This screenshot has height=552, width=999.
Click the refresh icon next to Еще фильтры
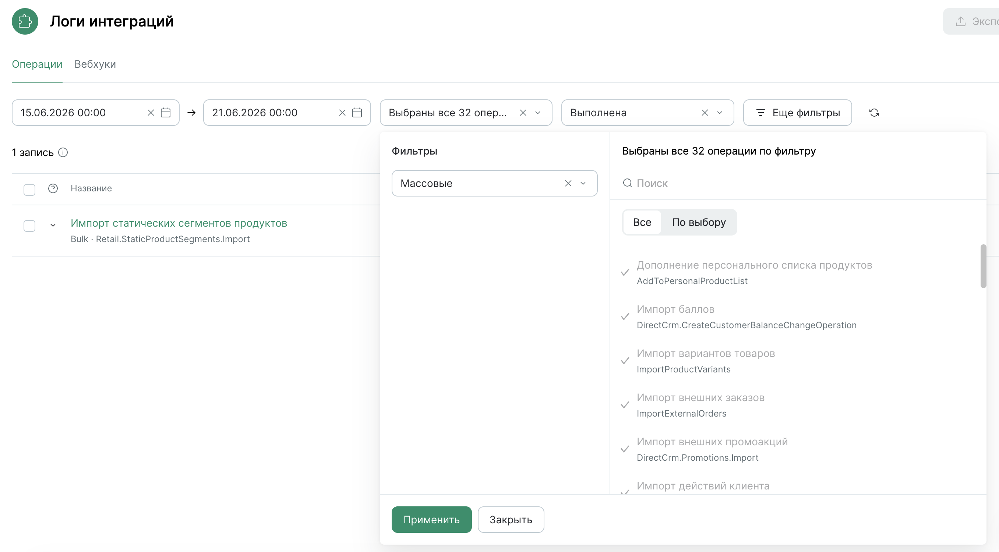click(x=874, y=113)
